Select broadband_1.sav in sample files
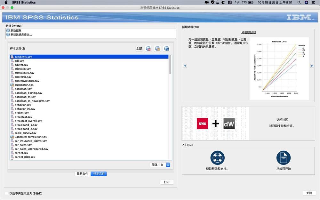This screenshot has height=200, width=320. (x=89, y=125)
